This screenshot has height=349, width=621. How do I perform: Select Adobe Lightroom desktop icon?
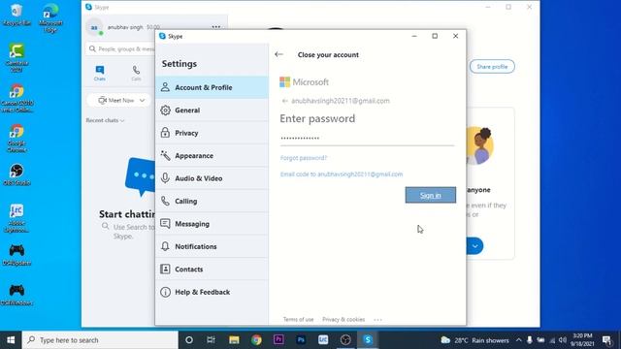pos(16,218)
